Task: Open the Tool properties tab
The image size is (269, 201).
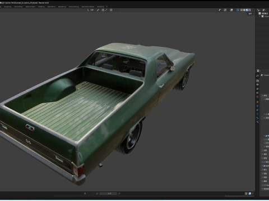Action: click(x=257, y=76)
